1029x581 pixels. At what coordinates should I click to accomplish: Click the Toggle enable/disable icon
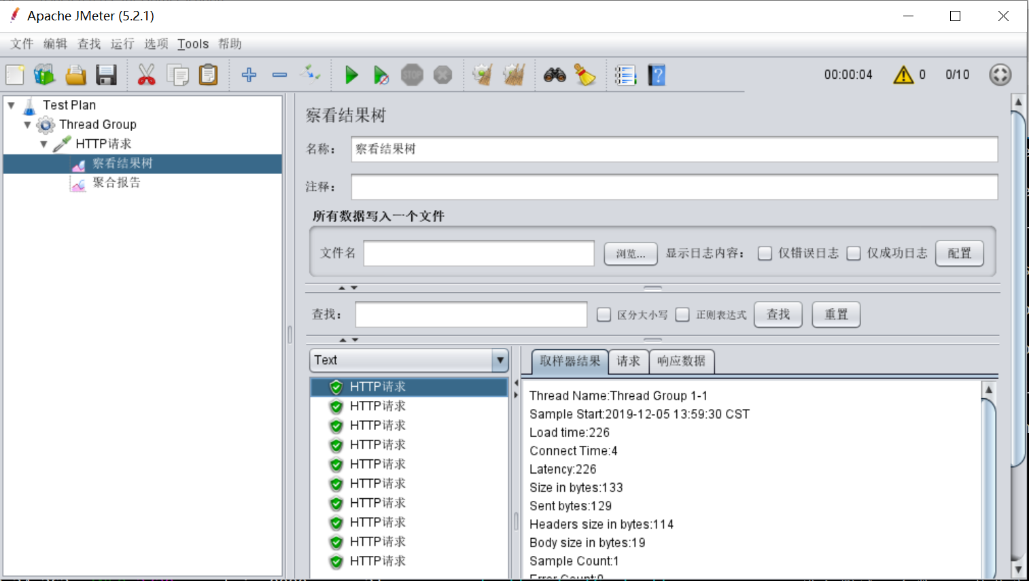click(x=311, y=73)
